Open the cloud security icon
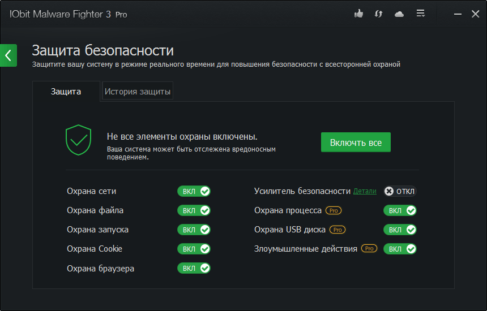Image resolution: width=487 pixels, height=311 pixels. point(399,14)
